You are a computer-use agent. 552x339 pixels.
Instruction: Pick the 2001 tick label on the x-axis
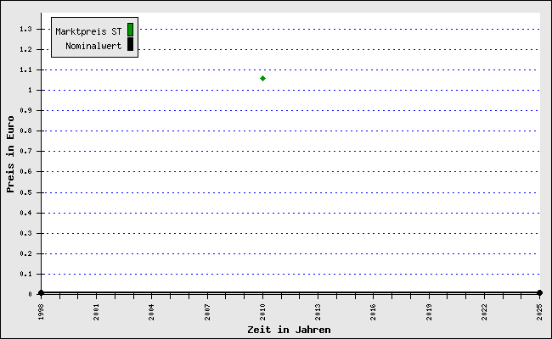click(97, 310)
